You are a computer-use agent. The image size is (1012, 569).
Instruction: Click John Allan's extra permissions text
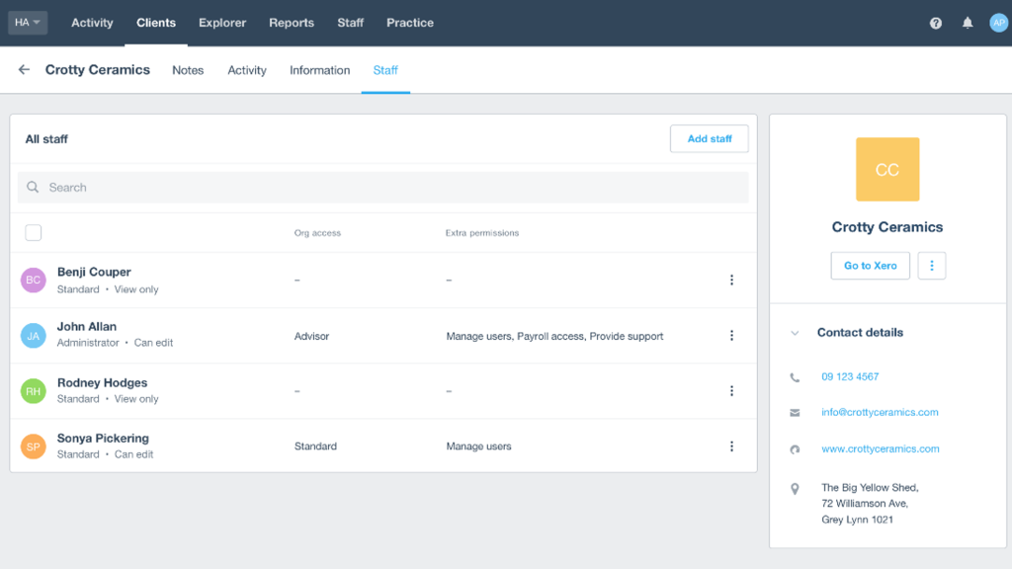coord(554,336)
